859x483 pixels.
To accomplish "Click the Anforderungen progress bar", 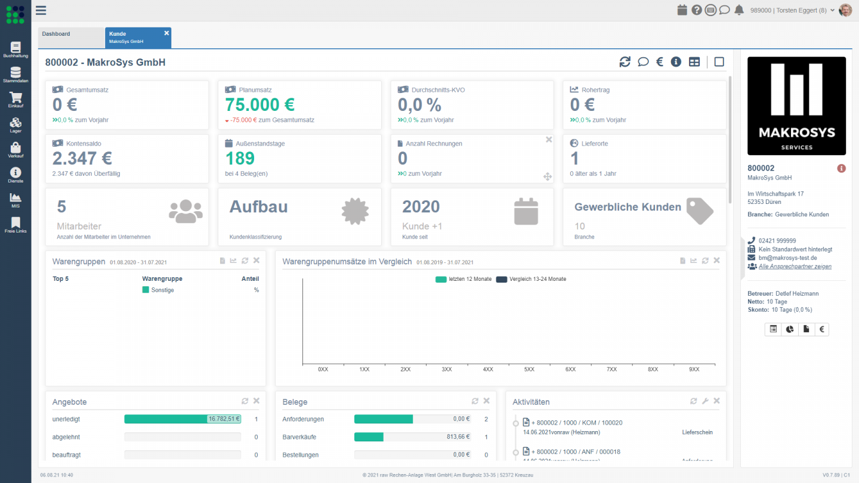I will coord(412,419).
